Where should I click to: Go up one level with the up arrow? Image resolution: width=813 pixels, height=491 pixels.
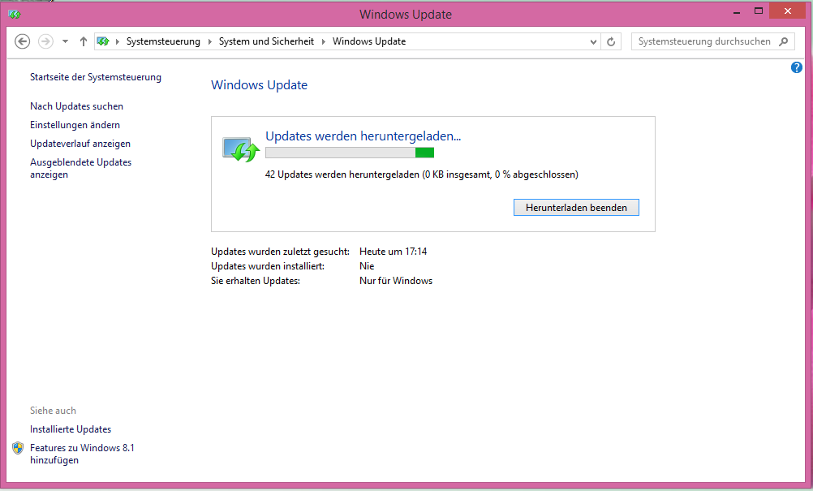(x=84, y=41)
